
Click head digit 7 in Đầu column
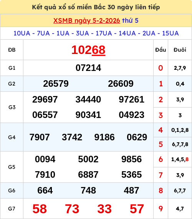tap(161, 175)
